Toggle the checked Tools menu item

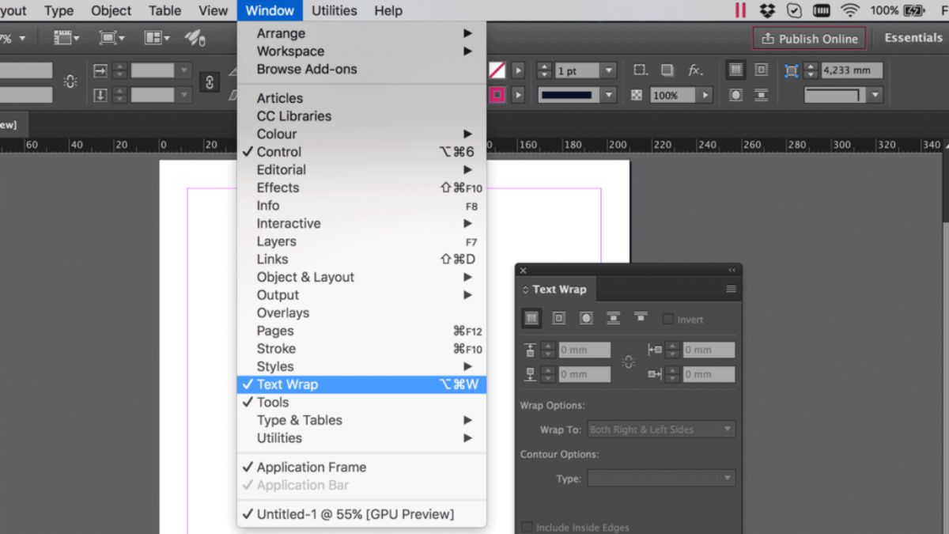(361, 402)
